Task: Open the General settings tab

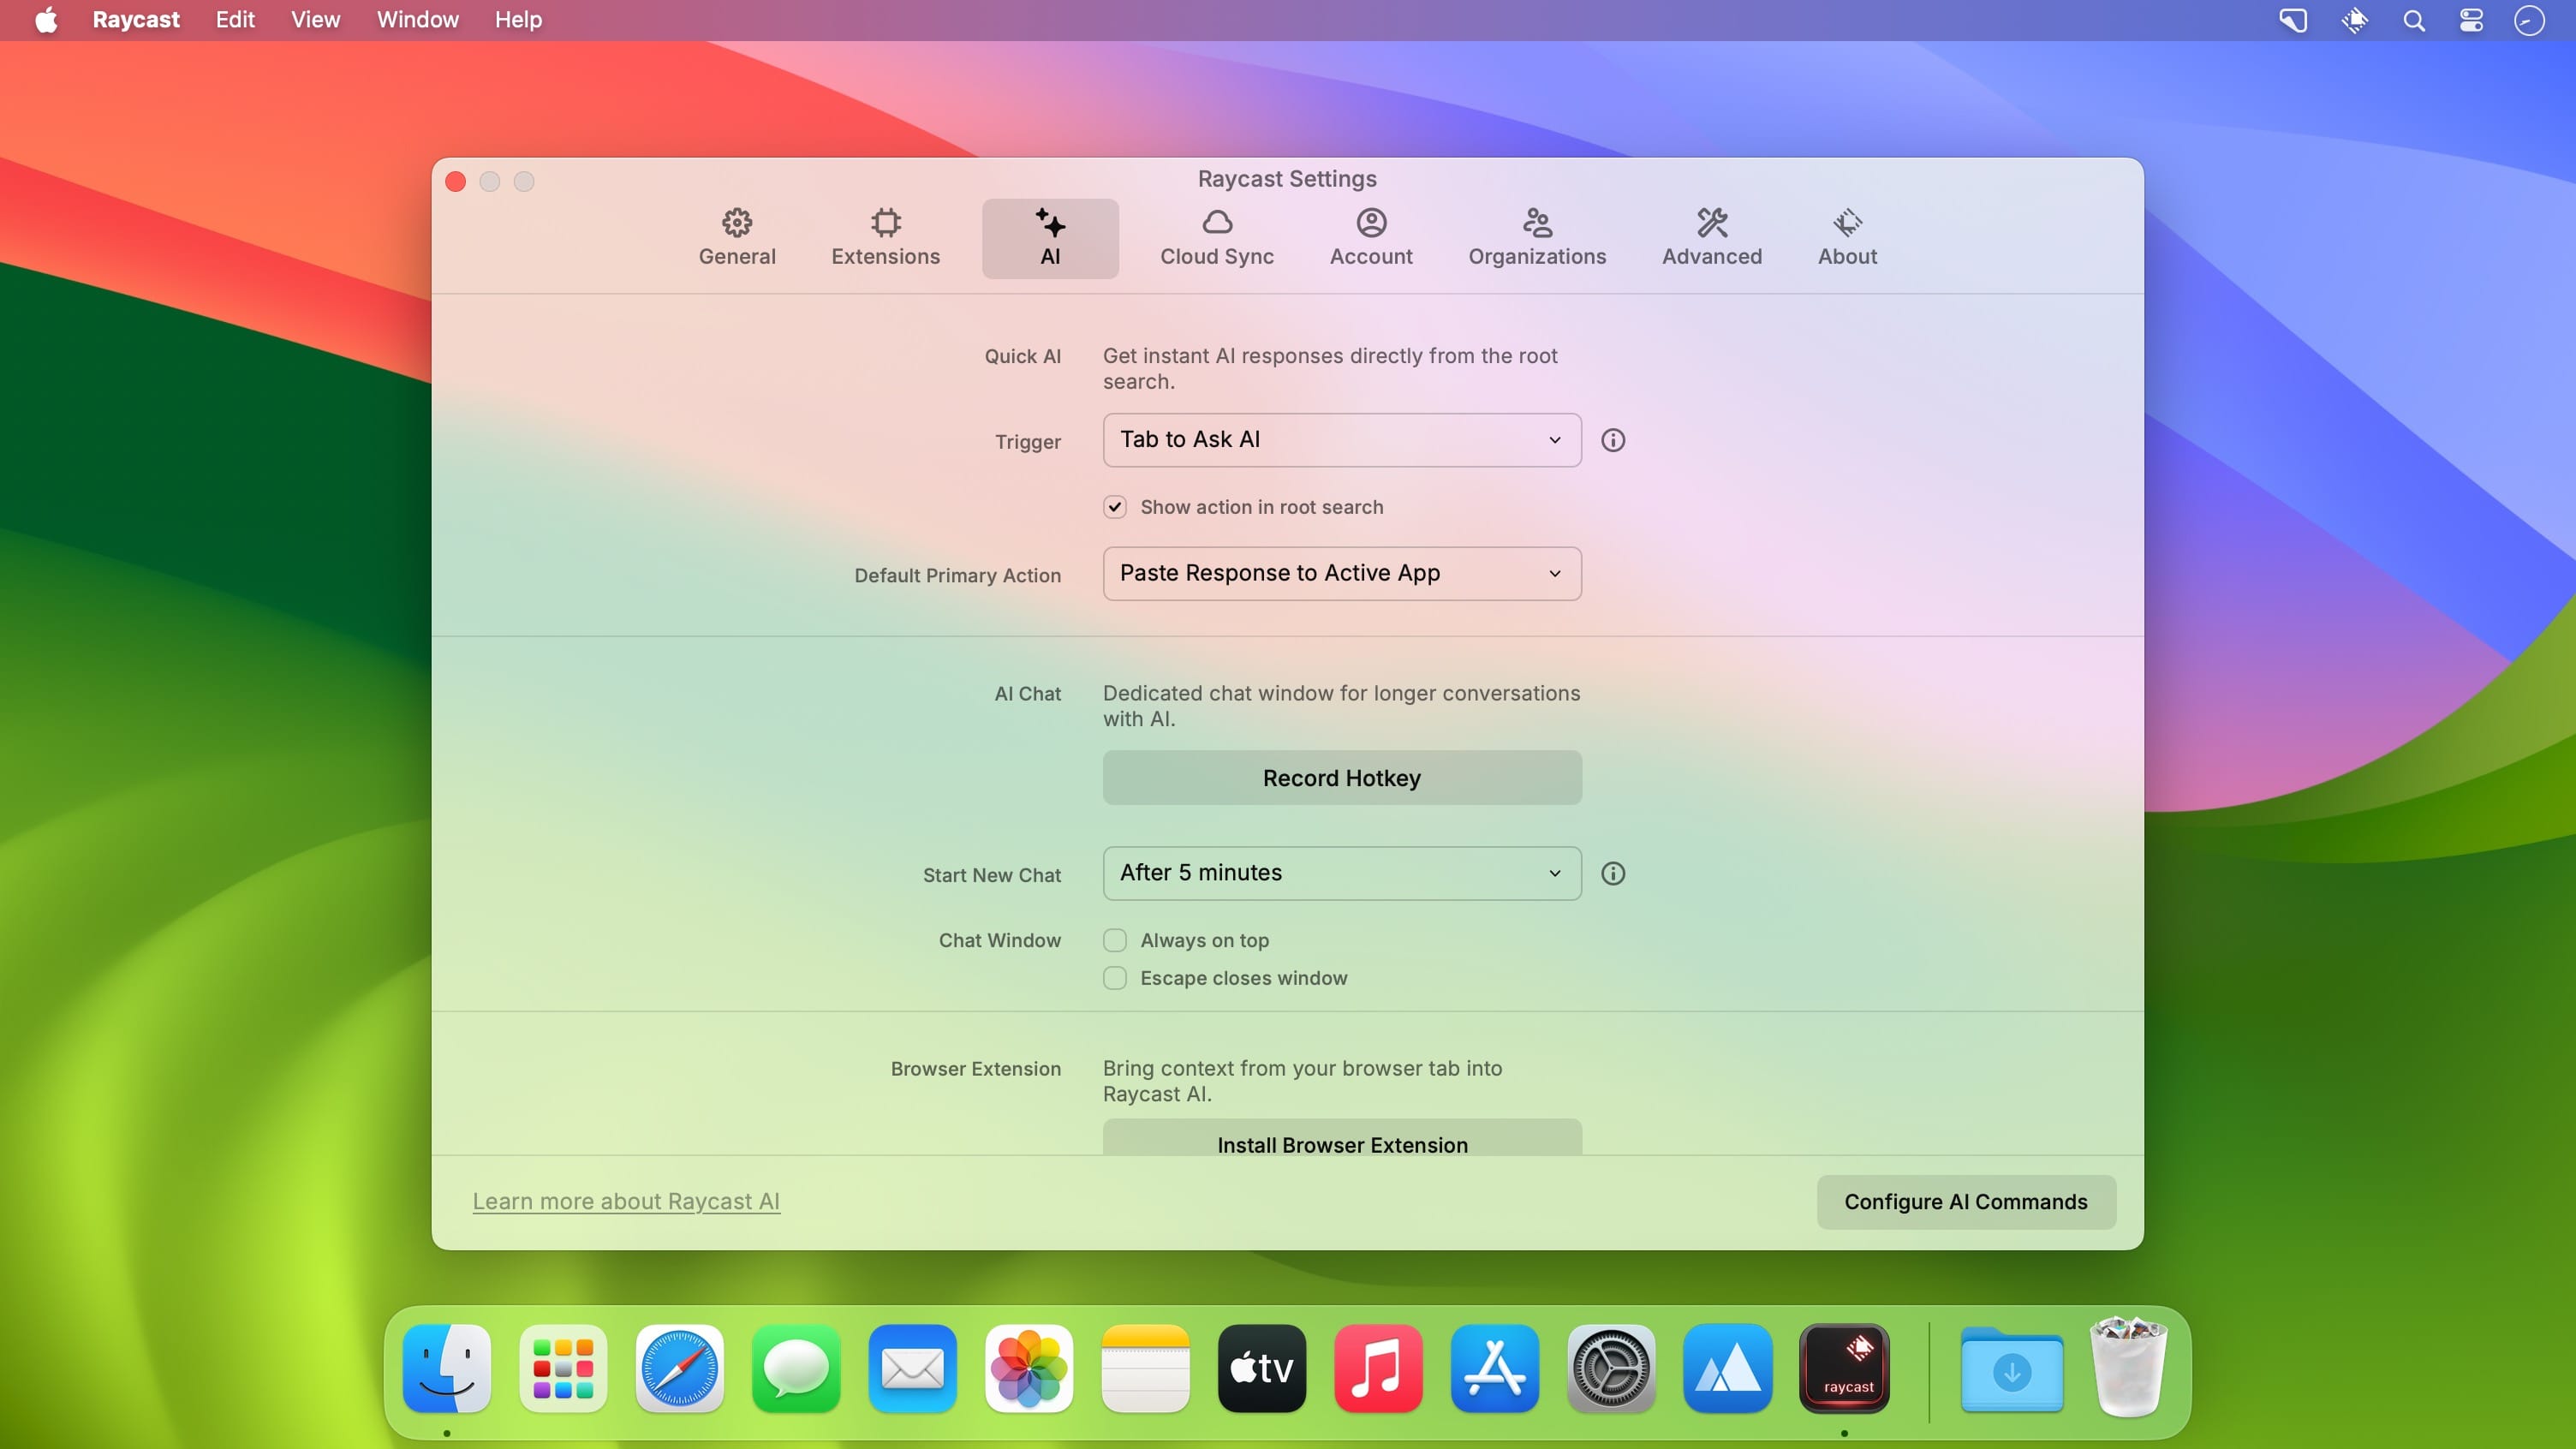Action: (x=737, y=238)
